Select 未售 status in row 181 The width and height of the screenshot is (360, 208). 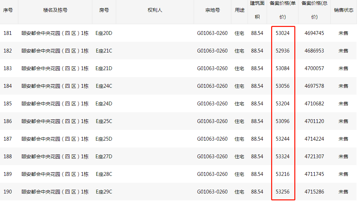pos(343,33)
